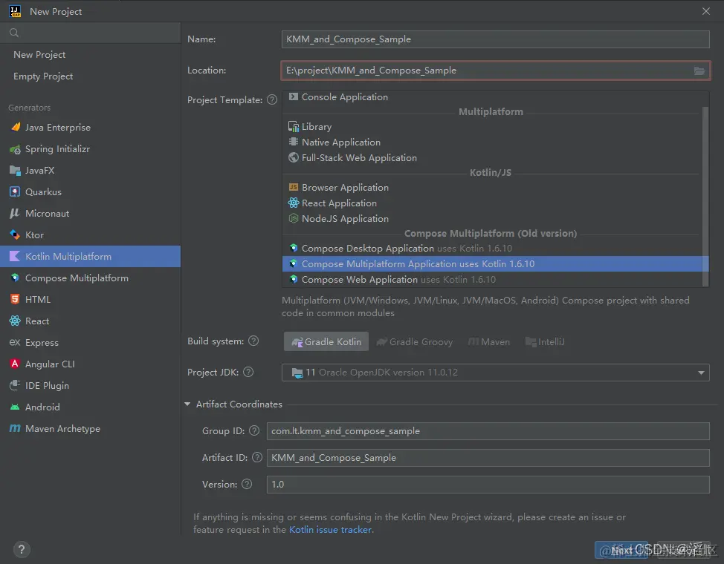
Task: Pick the Ktor generator icon
Action: [x=15, y=235]
